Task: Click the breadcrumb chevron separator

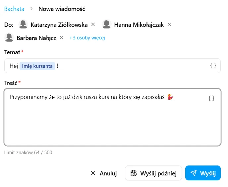Action: point(31,9)
